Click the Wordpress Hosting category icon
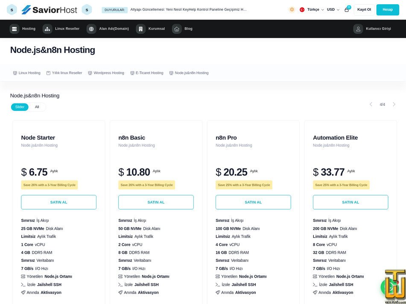 [x=90, y=73]
